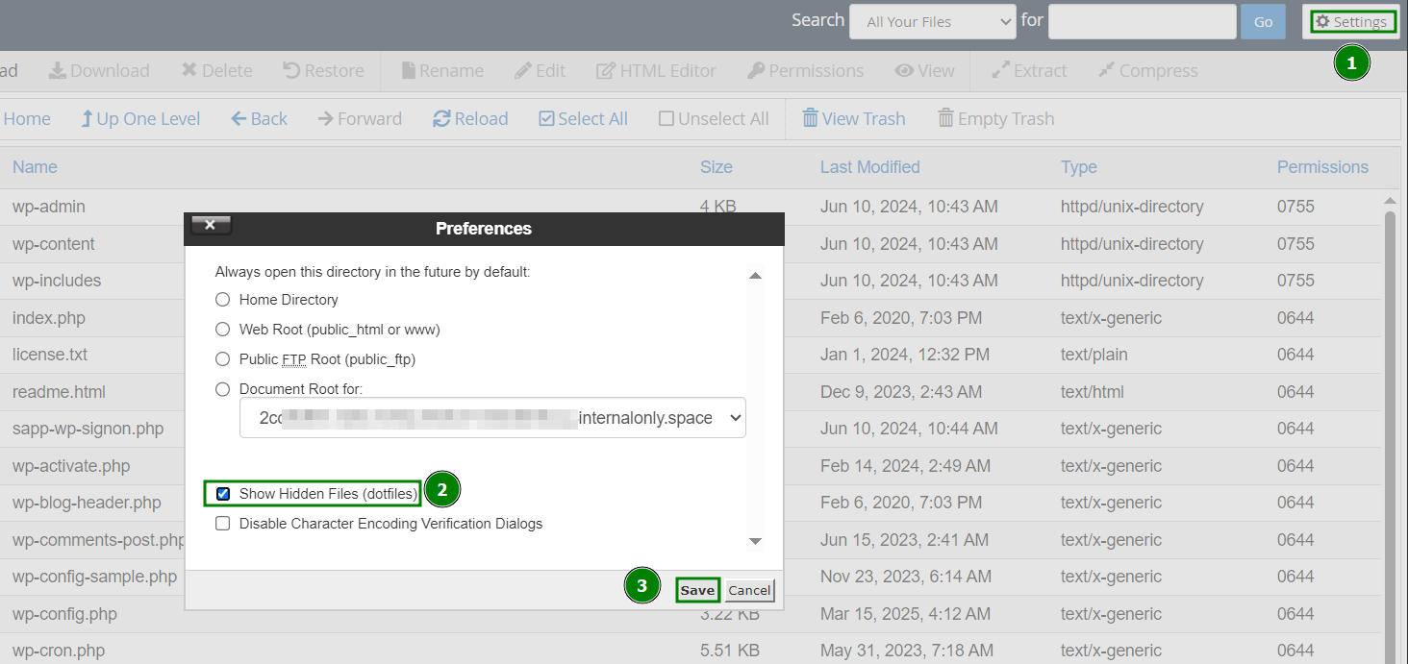The width and height of the screenshot is (1408, 664).
Task: Select the Home Directory radio option
Action: point(222,299)
